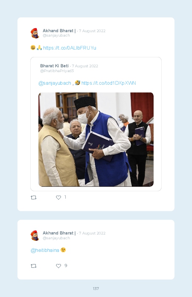Open the first tweet's 7 August 2022 date
Viewport: 192px width, 297px height.
point(92,31)
